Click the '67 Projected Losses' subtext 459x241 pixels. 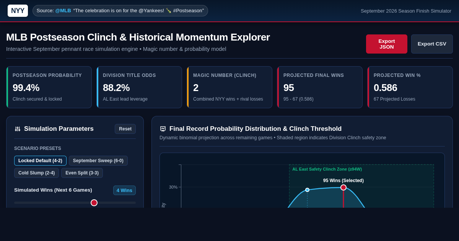tap(394, 99)
